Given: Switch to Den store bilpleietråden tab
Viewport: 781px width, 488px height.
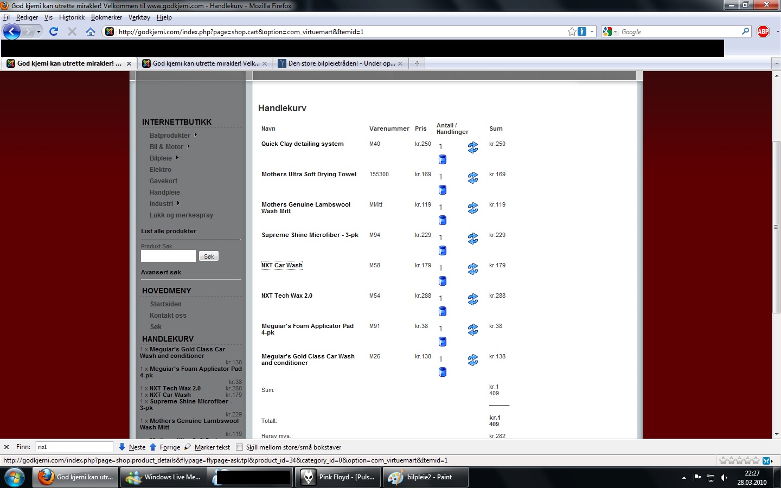Looking at the screenshot, I should [x=341, y=63].
